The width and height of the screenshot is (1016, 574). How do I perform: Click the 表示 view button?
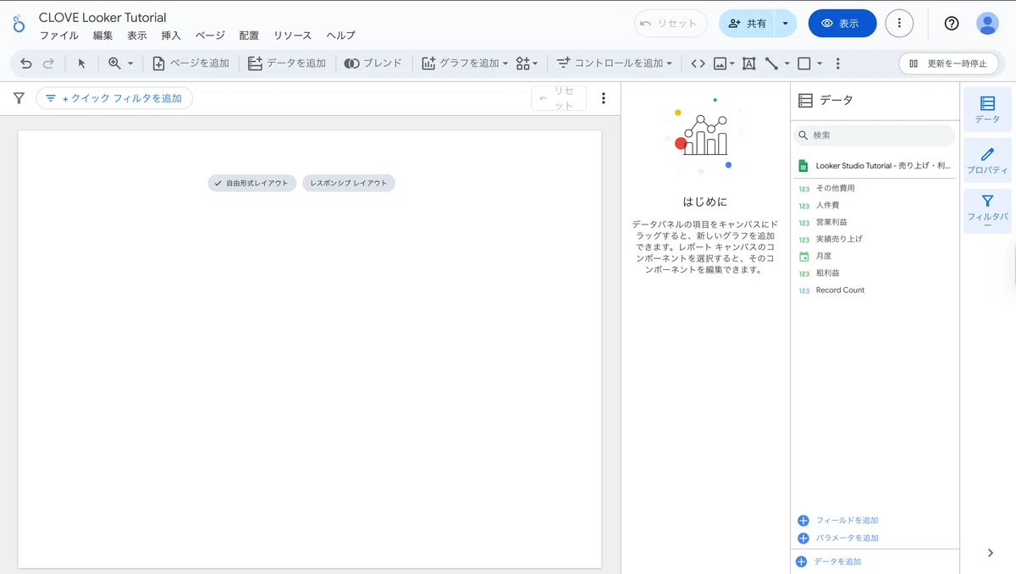pos(842,24)
